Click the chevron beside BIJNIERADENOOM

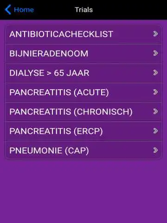coord(155,53)
